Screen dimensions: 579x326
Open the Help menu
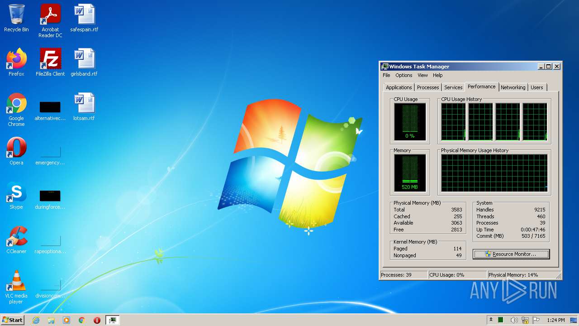[437, 75]
